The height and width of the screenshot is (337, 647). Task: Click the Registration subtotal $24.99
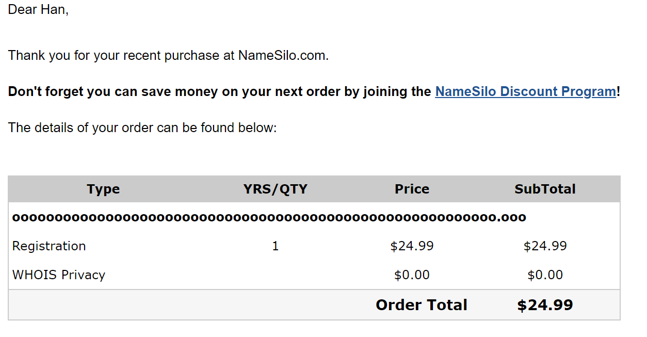[x=545, y=246]
